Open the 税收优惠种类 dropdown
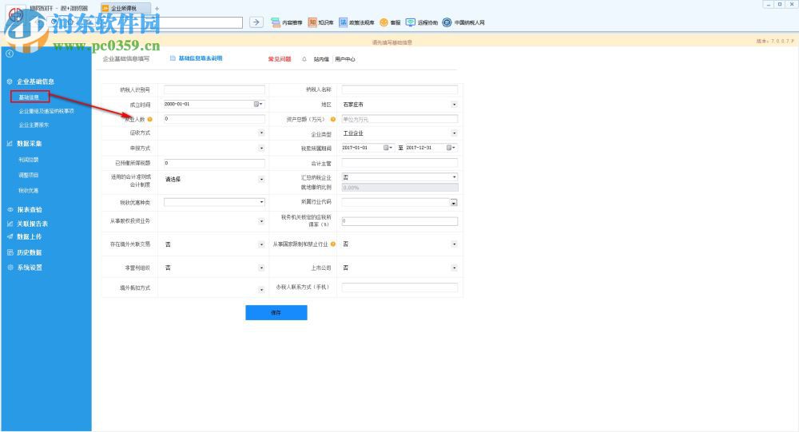Viewport: 799px width, 432px height. [214, 202]
